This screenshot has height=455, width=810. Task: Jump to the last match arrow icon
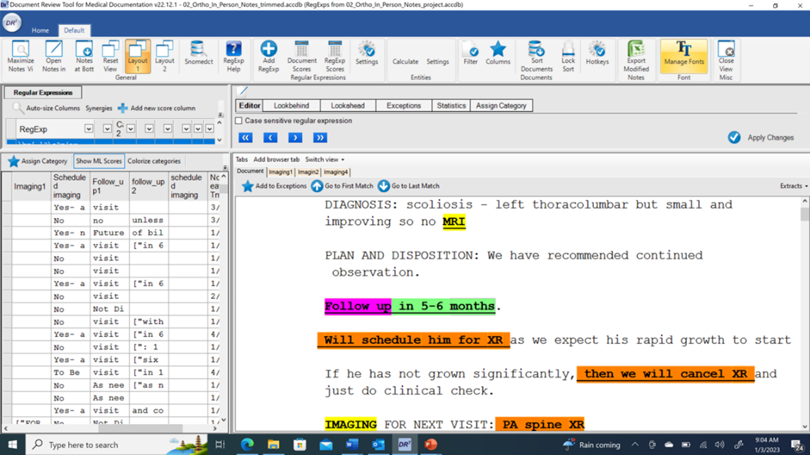383,186
